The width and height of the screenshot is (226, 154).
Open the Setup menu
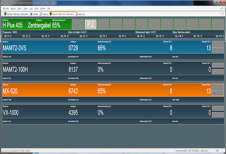pos(36,9)
